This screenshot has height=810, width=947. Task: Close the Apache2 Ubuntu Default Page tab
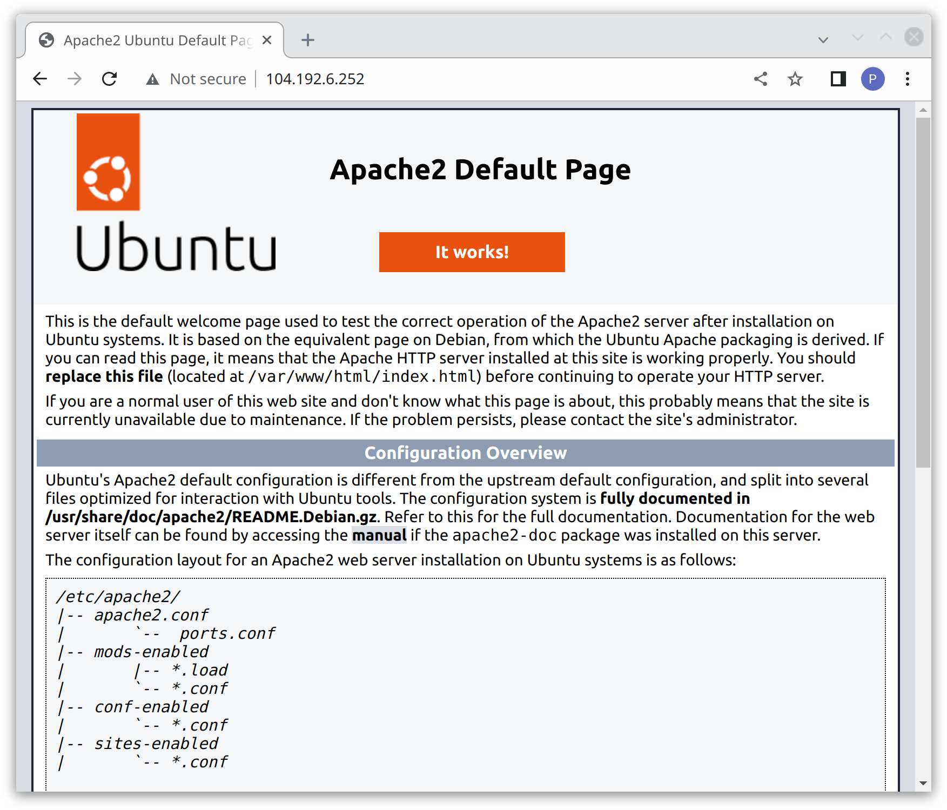267,40
